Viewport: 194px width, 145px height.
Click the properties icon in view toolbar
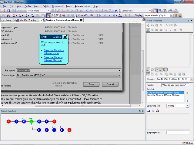[170, 11]
